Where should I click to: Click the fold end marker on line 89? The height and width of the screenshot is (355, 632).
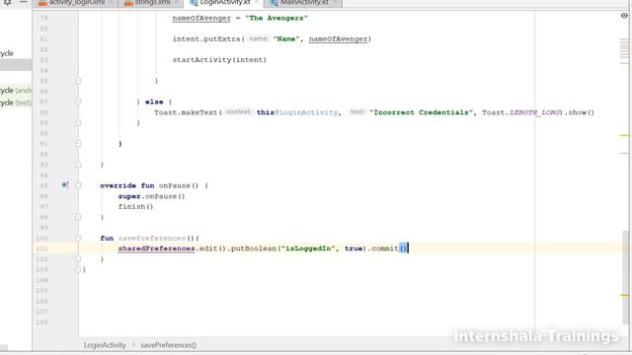(x=78, y=122)
